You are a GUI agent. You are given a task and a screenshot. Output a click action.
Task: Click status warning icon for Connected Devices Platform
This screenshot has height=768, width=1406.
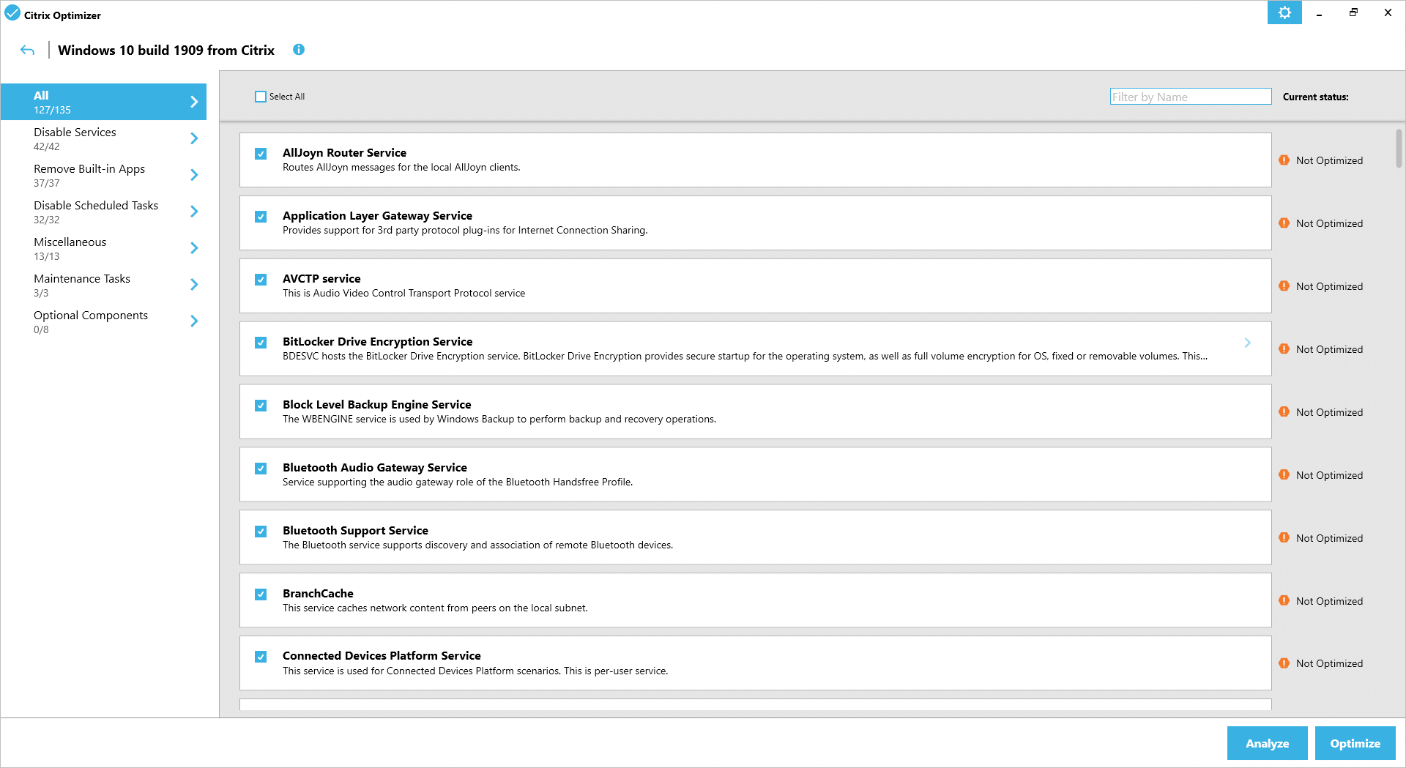coord(1284,663)
